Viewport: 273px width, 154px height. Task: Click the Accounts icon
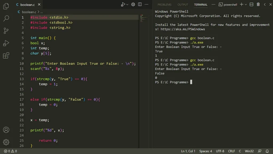click(6, 130)
